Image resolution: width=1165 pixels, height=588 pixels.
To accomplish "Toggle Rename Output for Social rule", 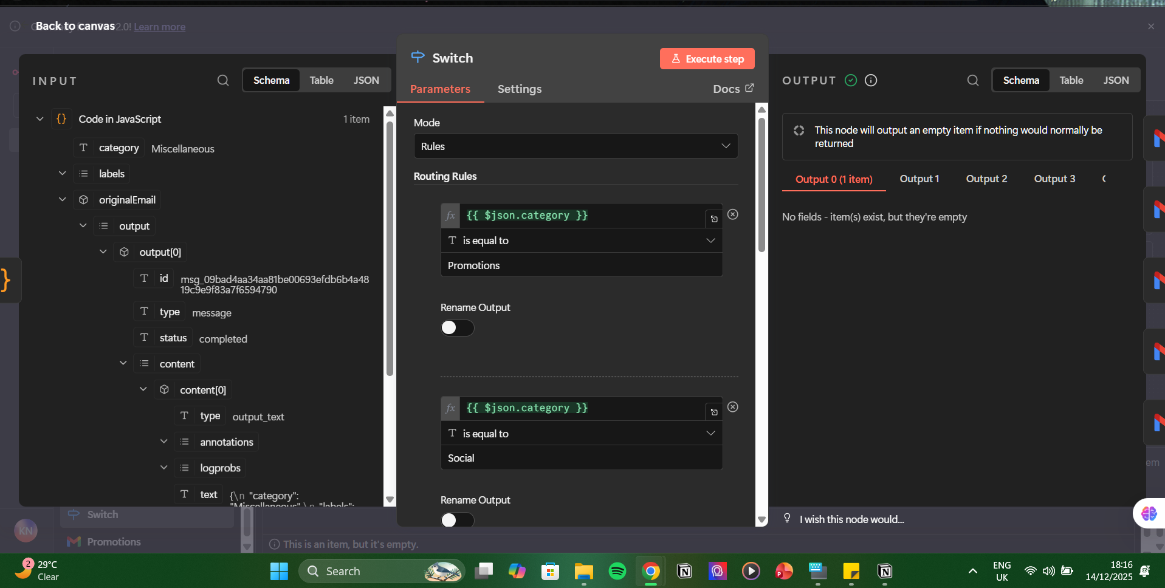I will tap(457, 520).
